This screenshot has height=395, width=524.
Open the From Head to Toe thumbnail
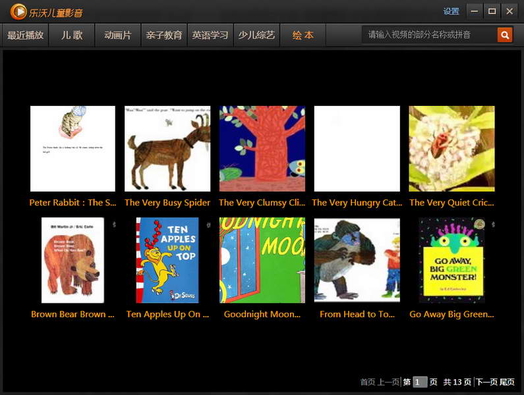coord(357,260)
